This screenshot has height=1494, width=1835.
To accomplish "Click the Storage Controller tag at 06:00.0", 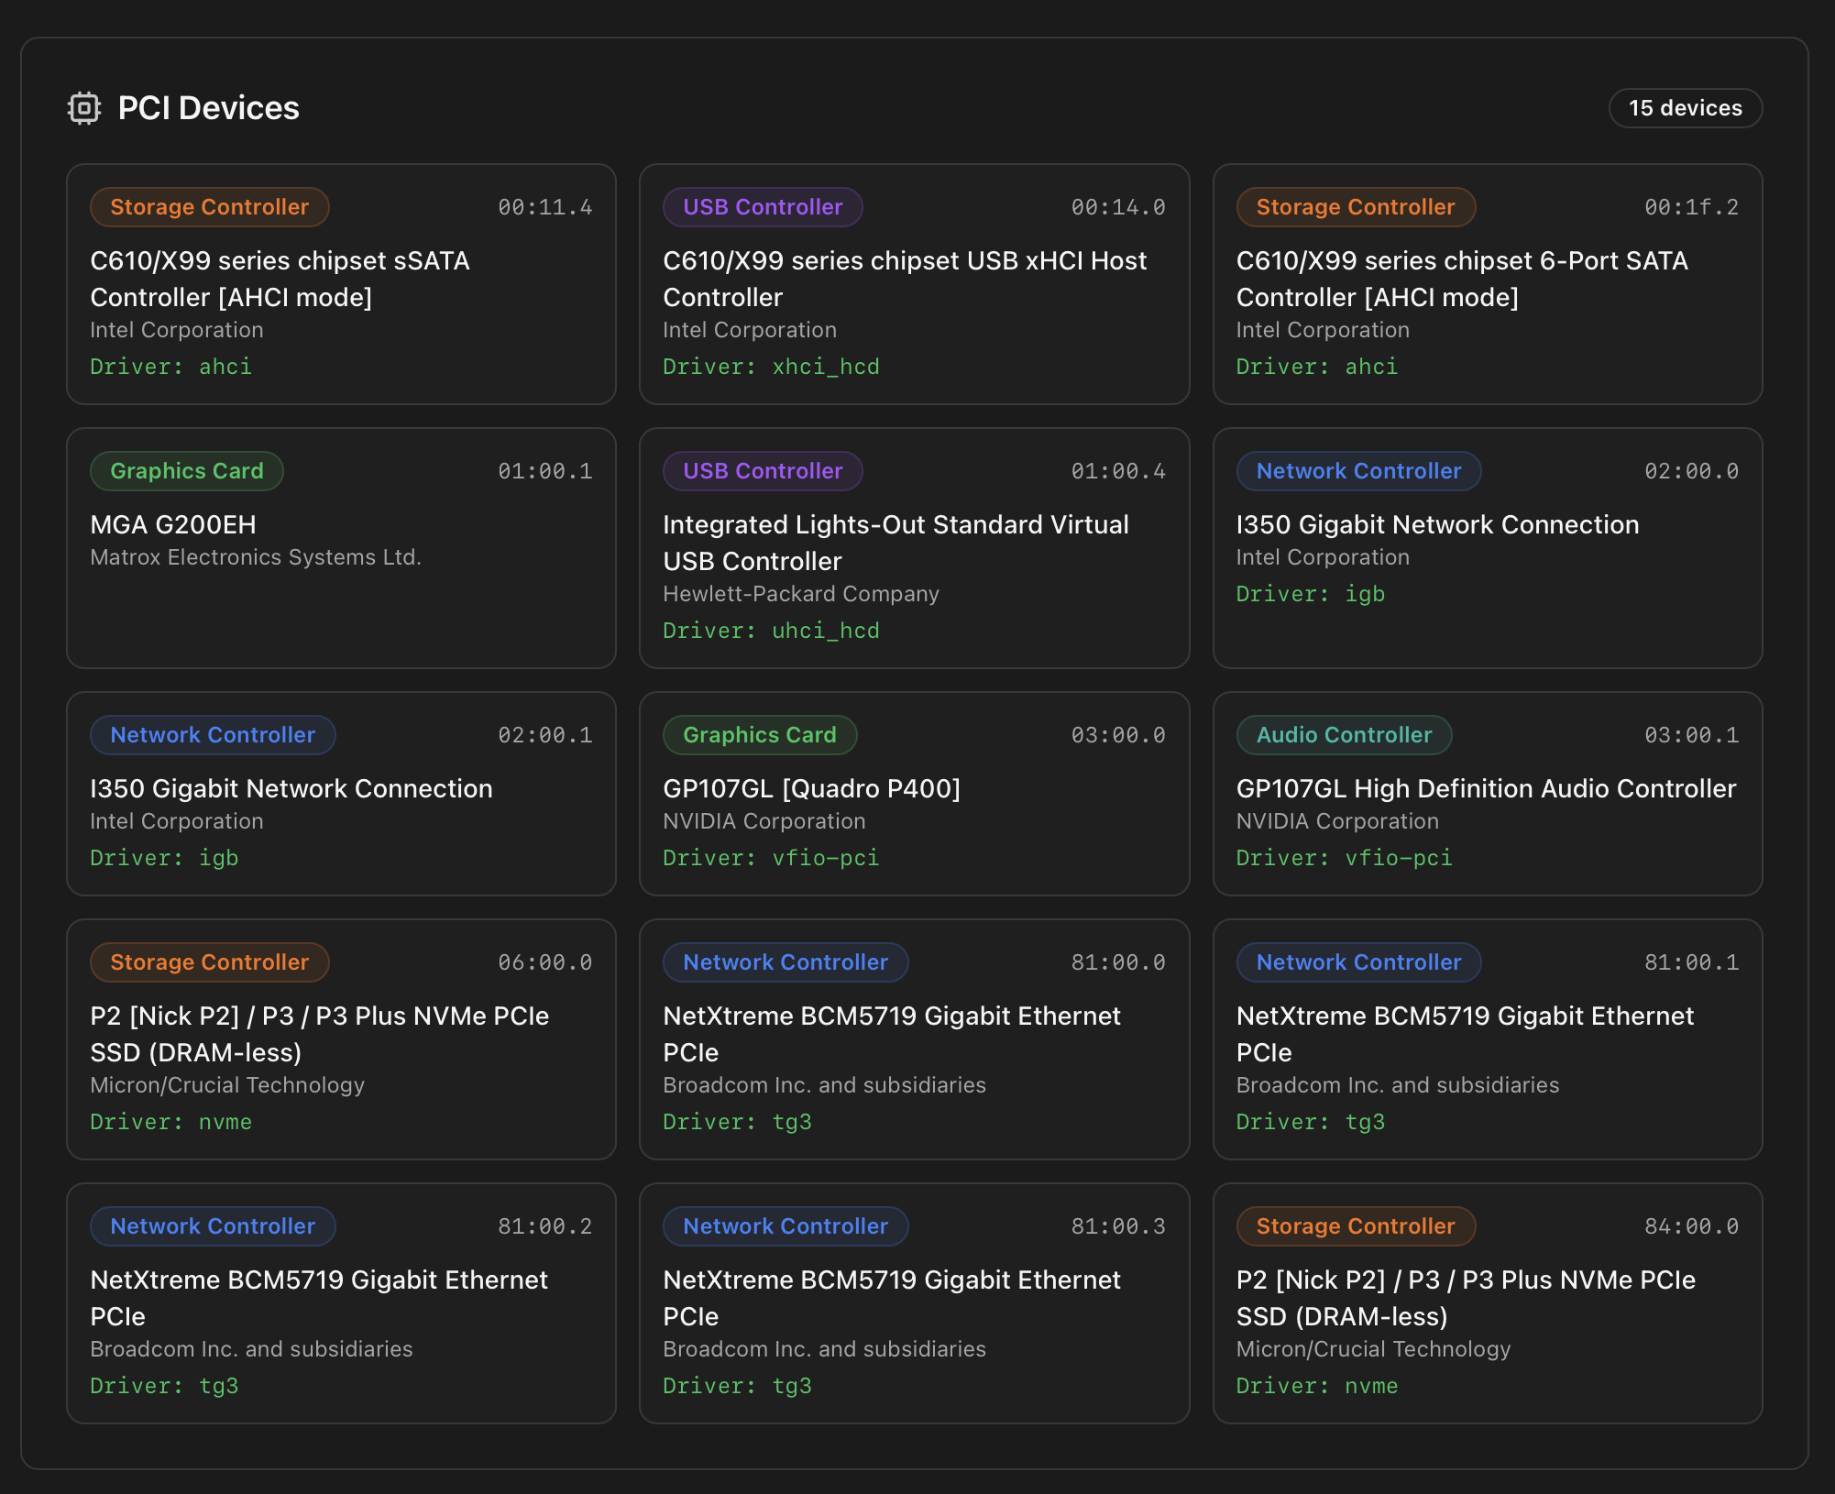I will (x=210, y=962).
